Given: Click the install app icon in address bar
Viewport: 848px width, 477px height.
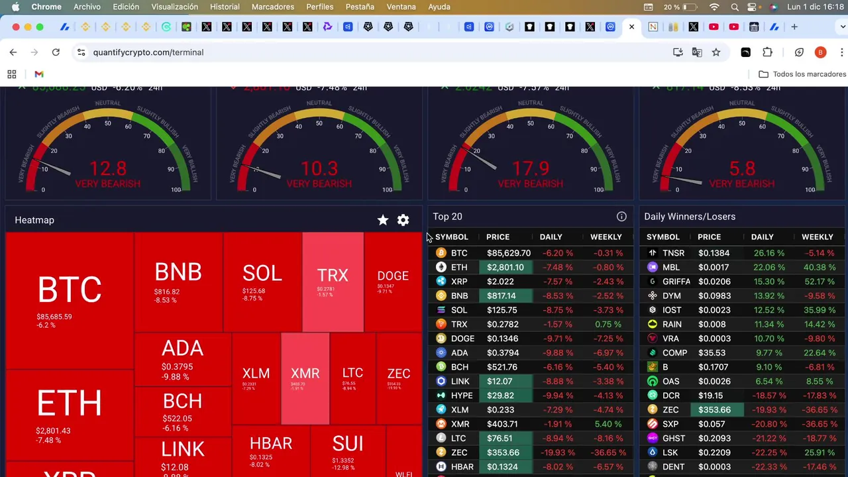Looking at the screenshot, I should [x=678, y=52].
